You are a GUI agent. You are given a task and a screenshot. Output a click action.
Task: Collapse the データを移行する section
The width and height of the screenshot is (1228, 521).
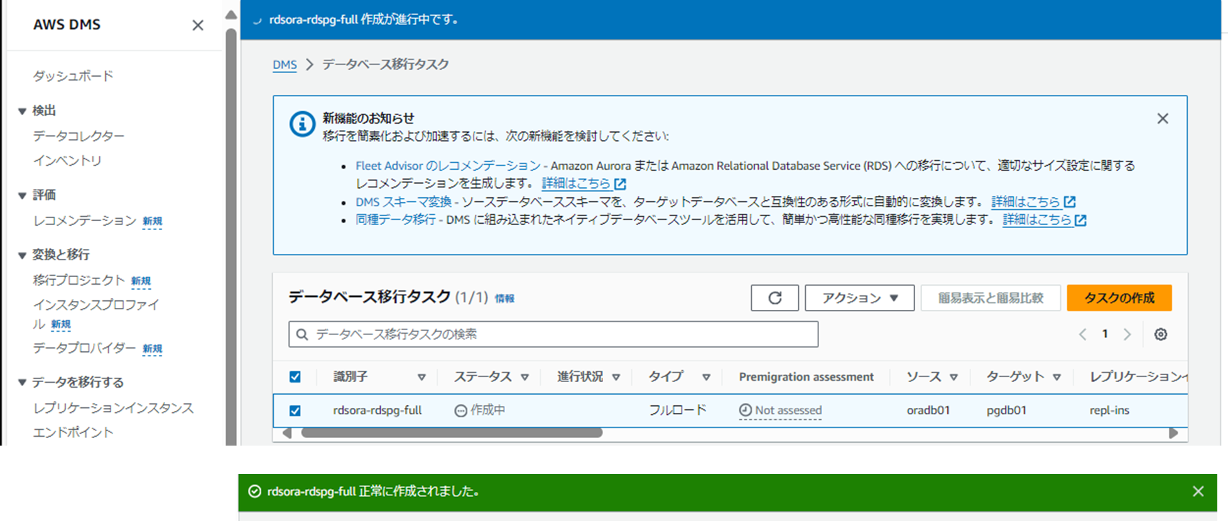point(22,382)
